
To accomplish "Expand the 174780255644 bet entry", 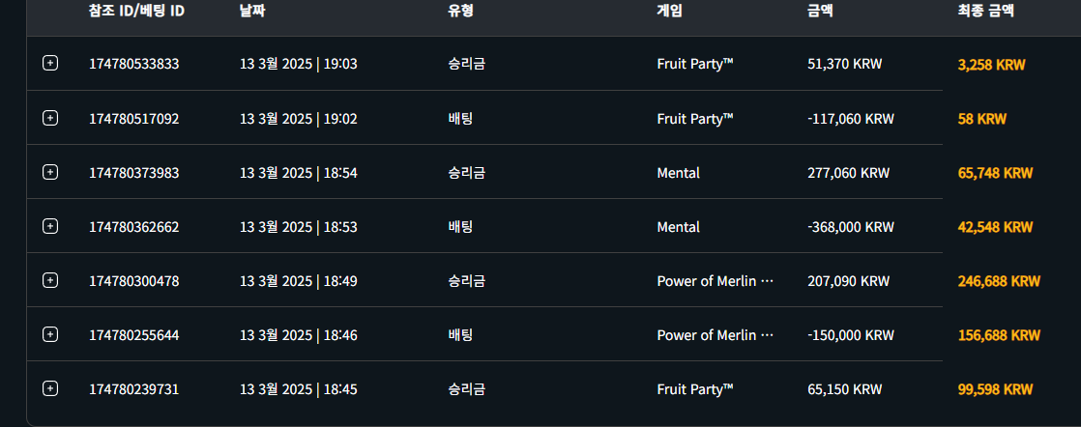I will pyautogui.click(x=50, y=334).
